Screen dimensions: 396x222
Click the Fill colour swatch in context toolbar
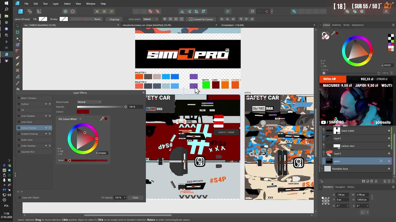43,19
